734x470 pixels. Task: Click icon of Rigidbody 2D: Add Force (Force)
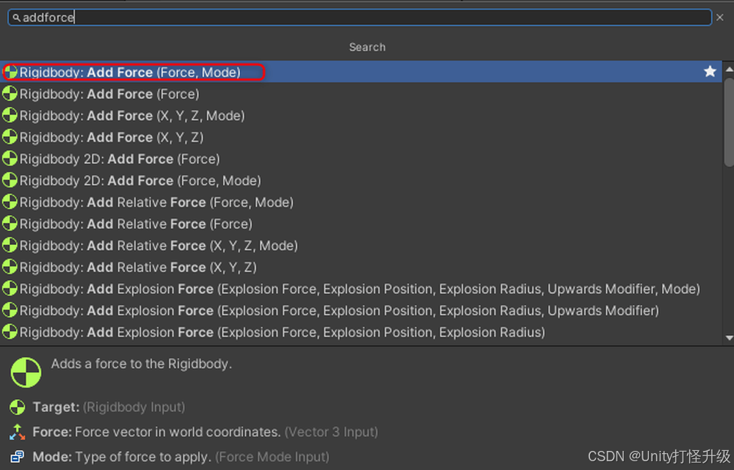pyautogui.click(x=10, y=158)
